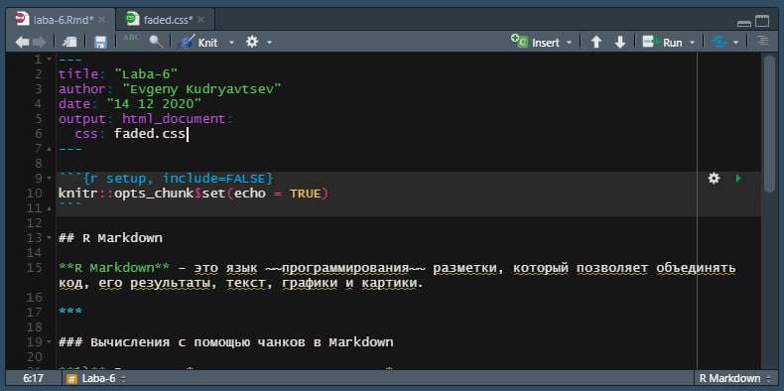Screen dimensions: 784x391
Task: Run the selected lines
Action: coord(662,43)
